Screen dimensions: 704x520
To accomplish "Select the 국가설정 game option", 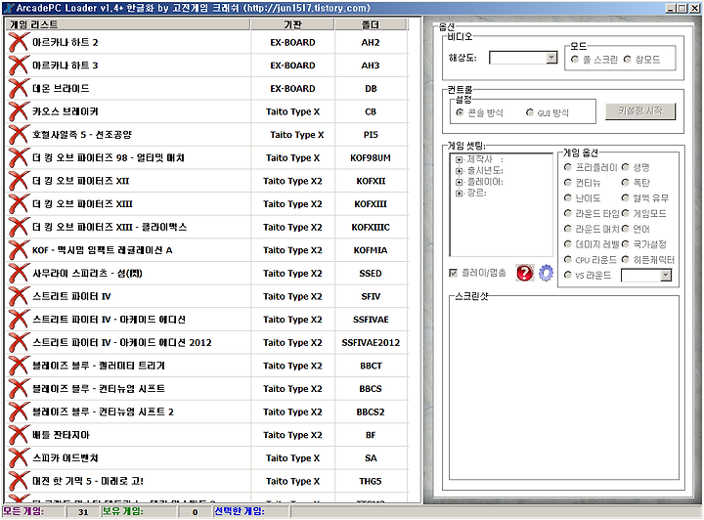I will pyautogui.click(x=625, y=244).
